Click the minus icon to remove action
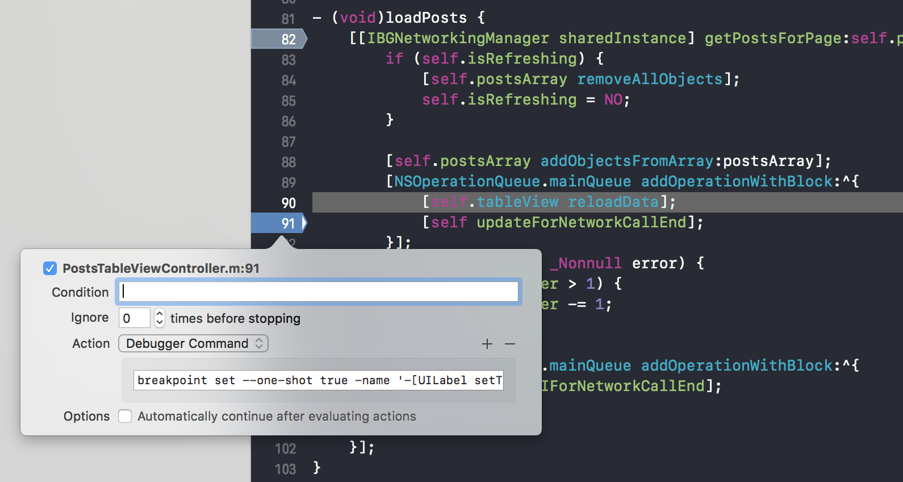903x482 pixels. [x=509, y=344]
